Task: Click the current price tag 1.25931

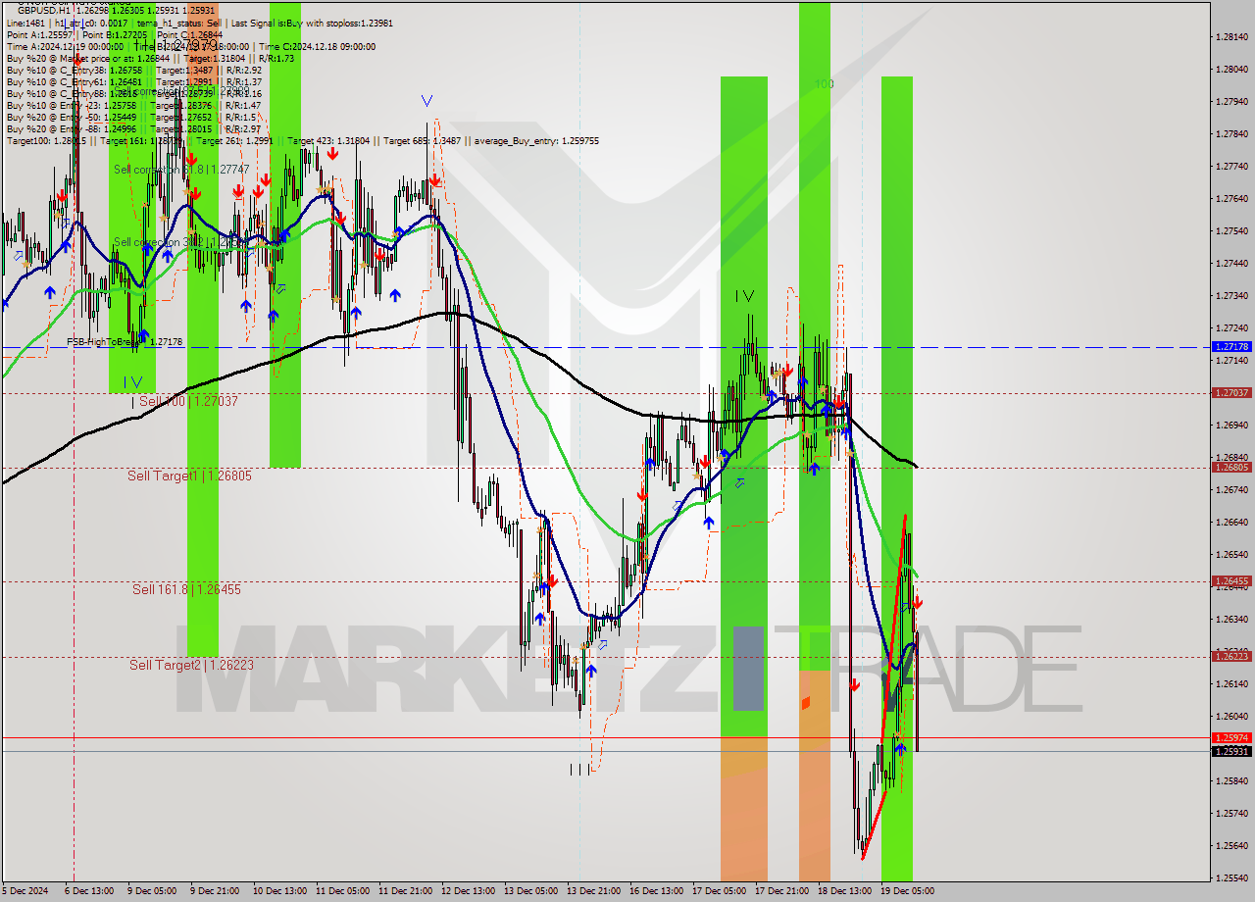Action: point(1231,752)
